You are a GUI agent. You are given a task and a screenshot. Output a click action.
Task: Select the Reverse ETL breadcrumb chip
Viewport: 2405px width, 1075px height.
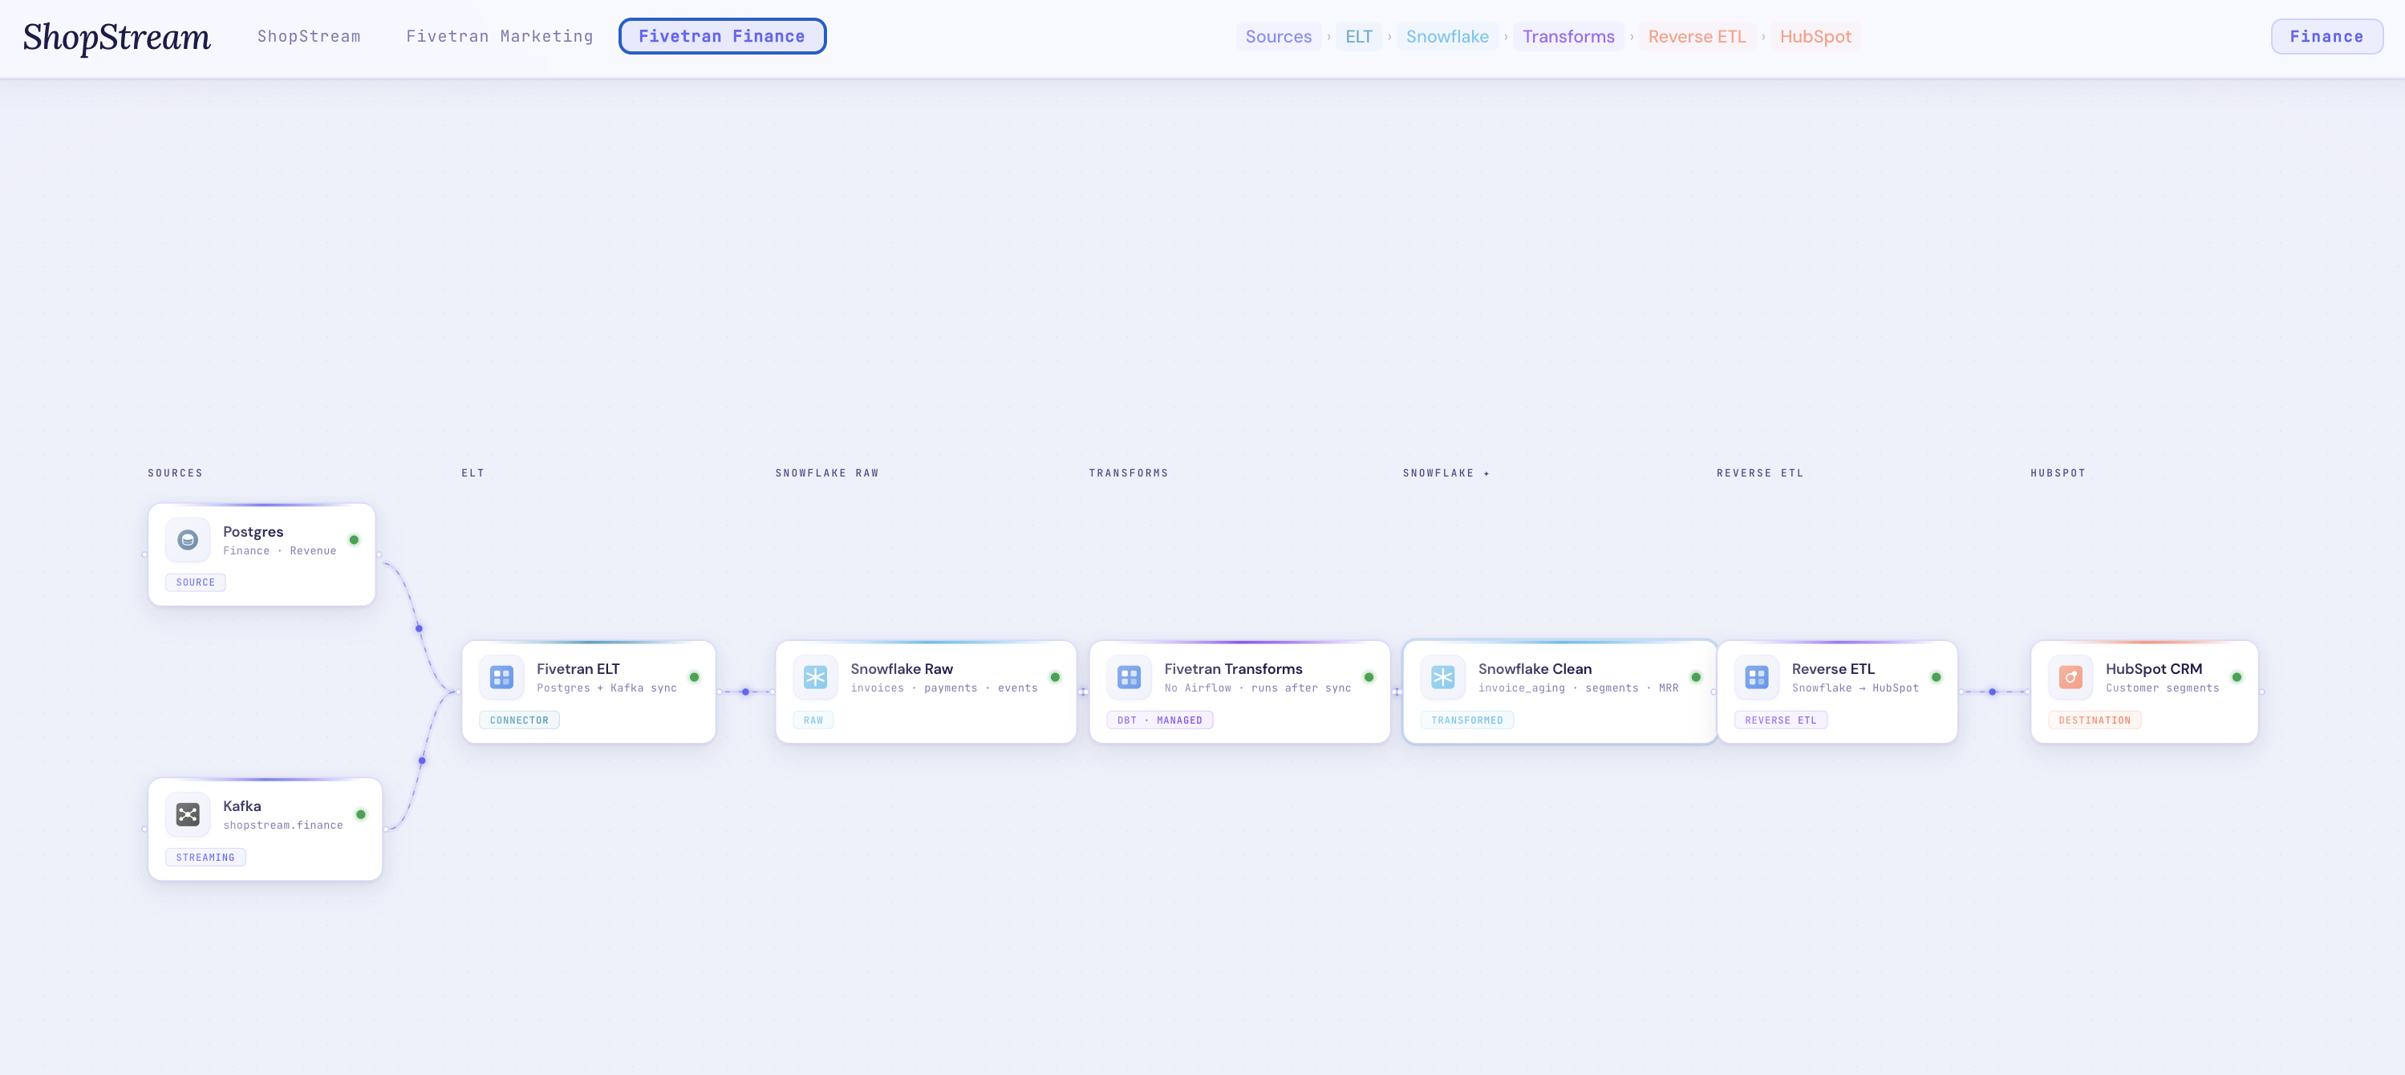click(x=1697, y=36)
